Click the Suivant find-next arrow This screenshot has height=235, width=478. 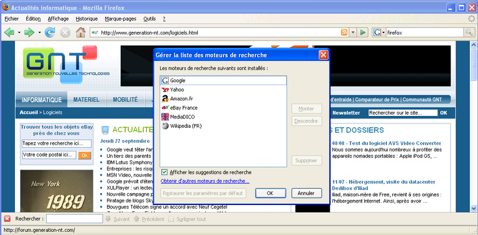(108, 219)
